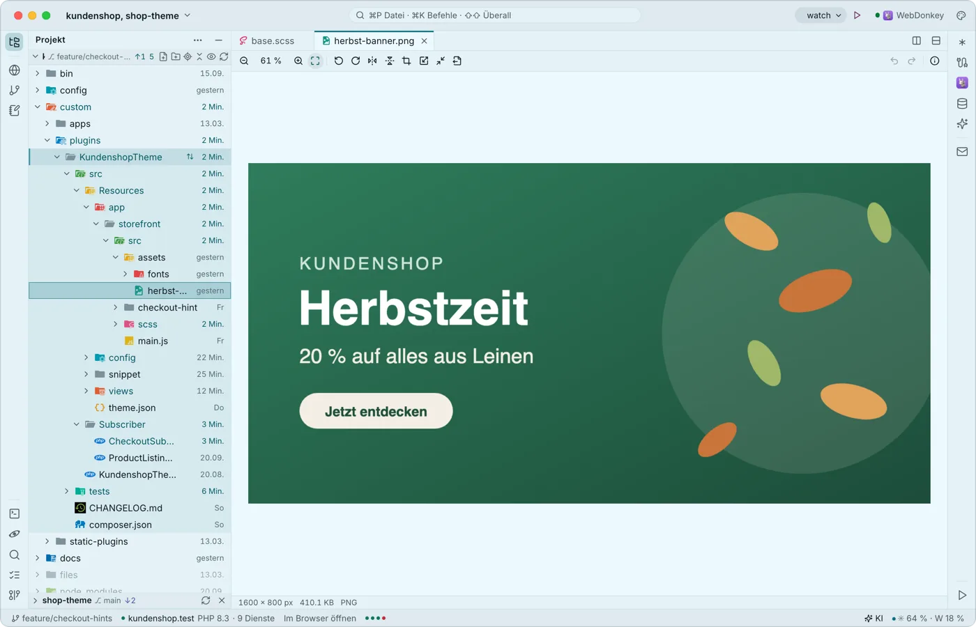Open feature/checkout-hints branch in status bar

pos(62,619)
